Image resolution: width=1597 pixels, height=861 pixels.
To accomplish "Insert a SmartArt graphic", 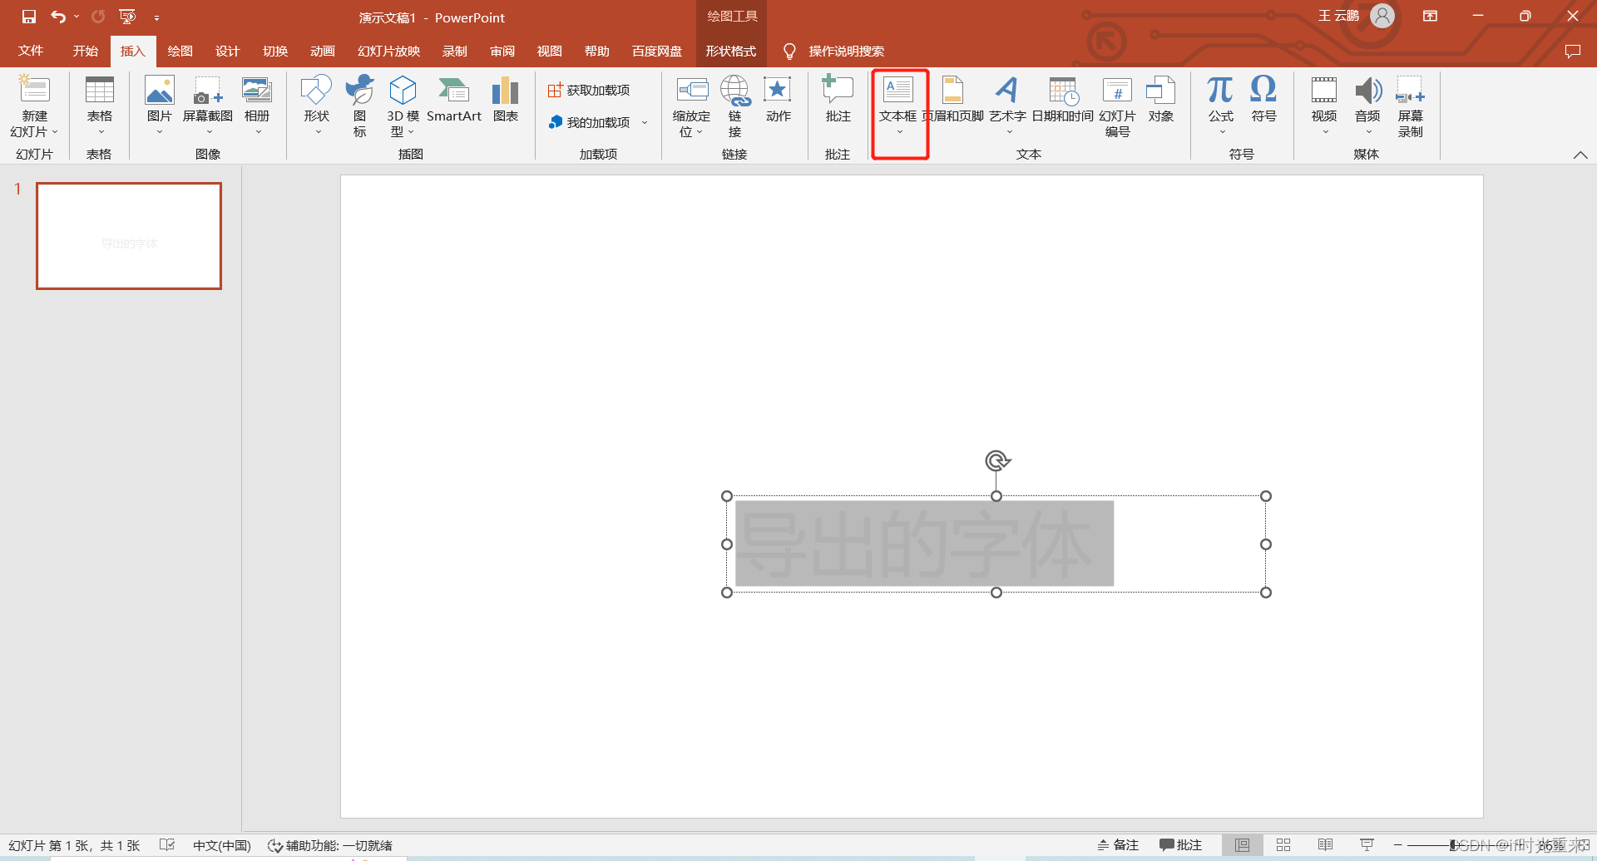I will click(x=454, y=99).
